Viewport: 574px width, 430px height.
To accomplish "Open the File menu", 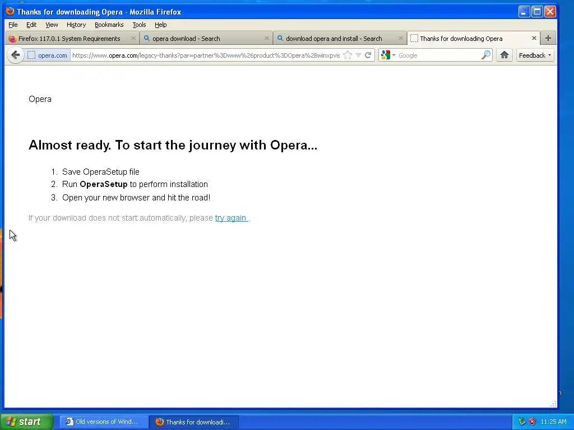I will [13, 25].
